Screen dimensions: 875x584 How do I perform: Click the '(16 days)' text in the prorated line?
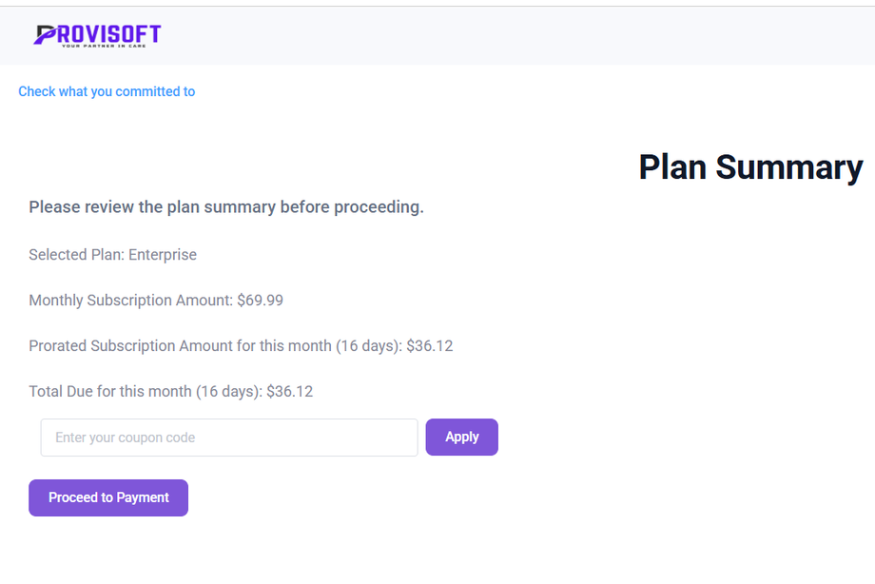(x=366, y=346)
